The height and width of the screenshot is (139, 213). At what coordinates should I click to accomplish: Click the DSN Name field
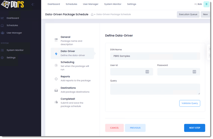pos(155,56)
